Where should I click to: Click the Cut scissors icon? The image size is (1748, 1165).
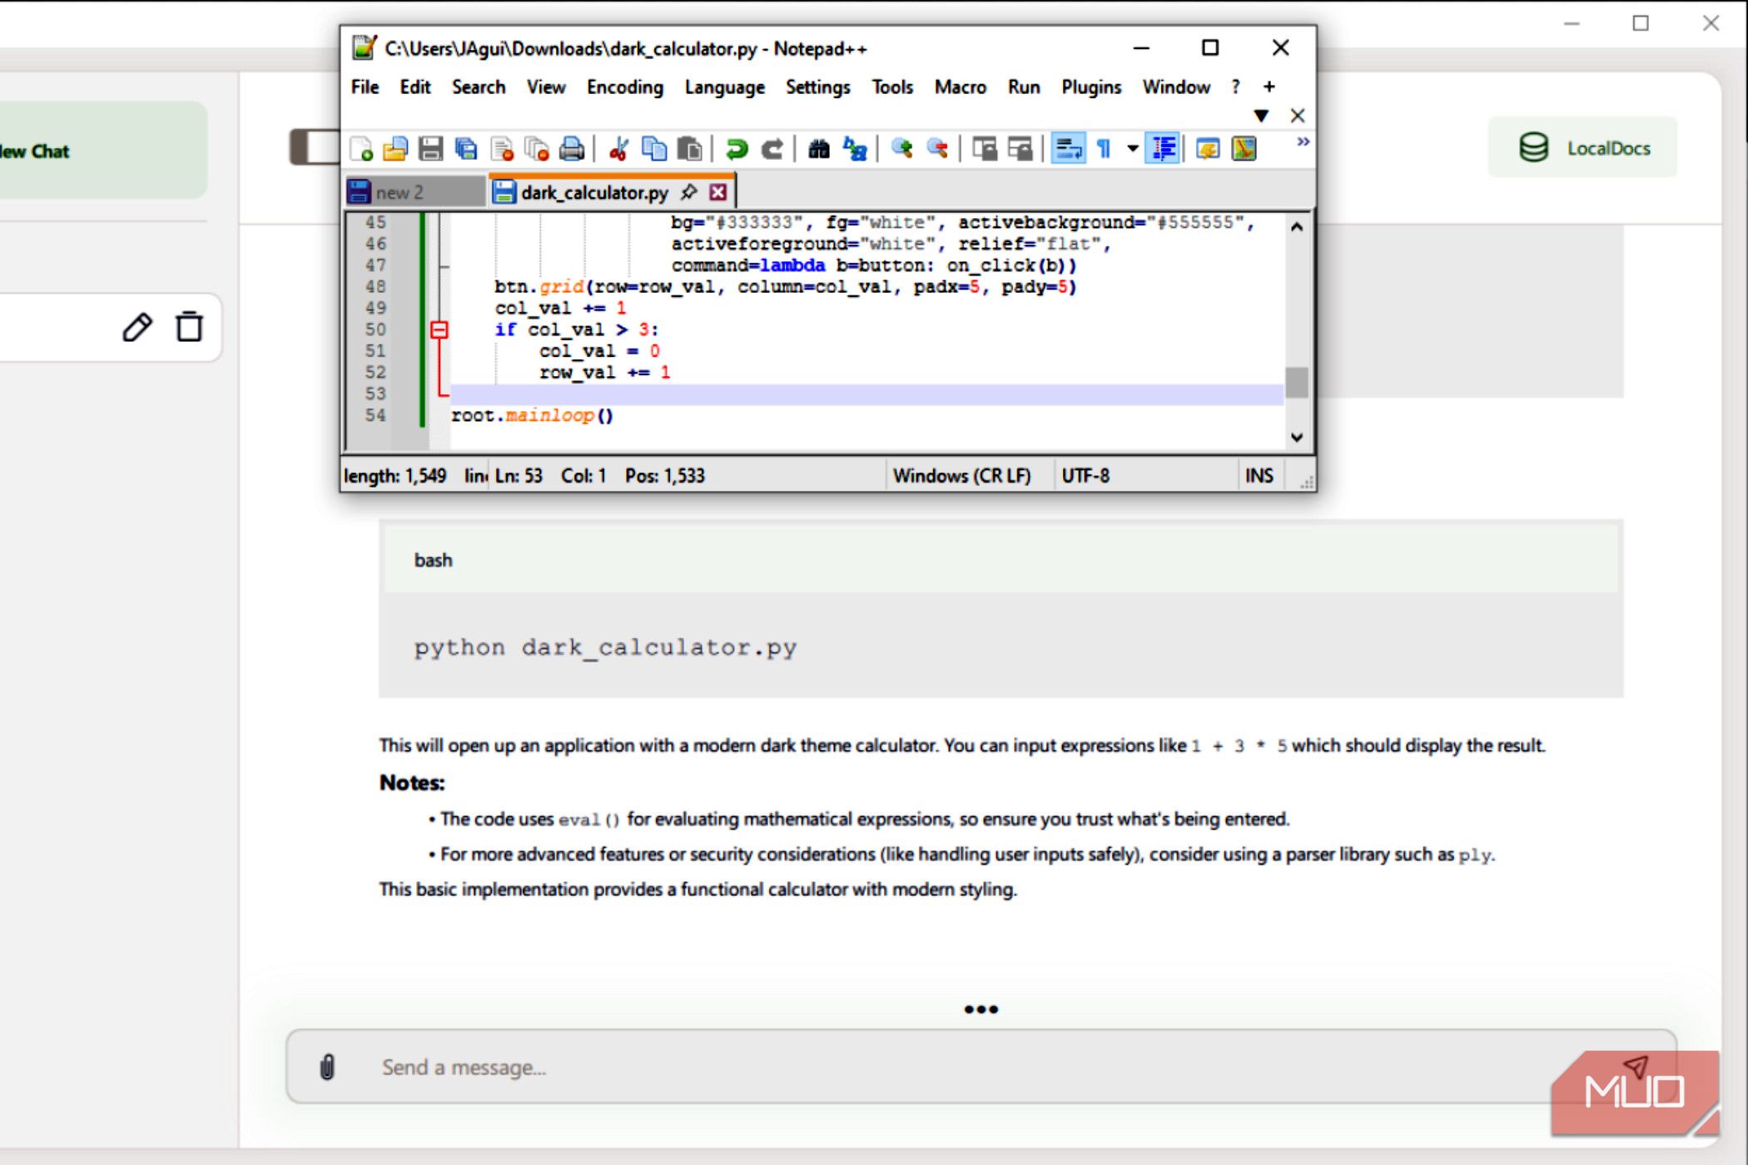coord(618,149)
